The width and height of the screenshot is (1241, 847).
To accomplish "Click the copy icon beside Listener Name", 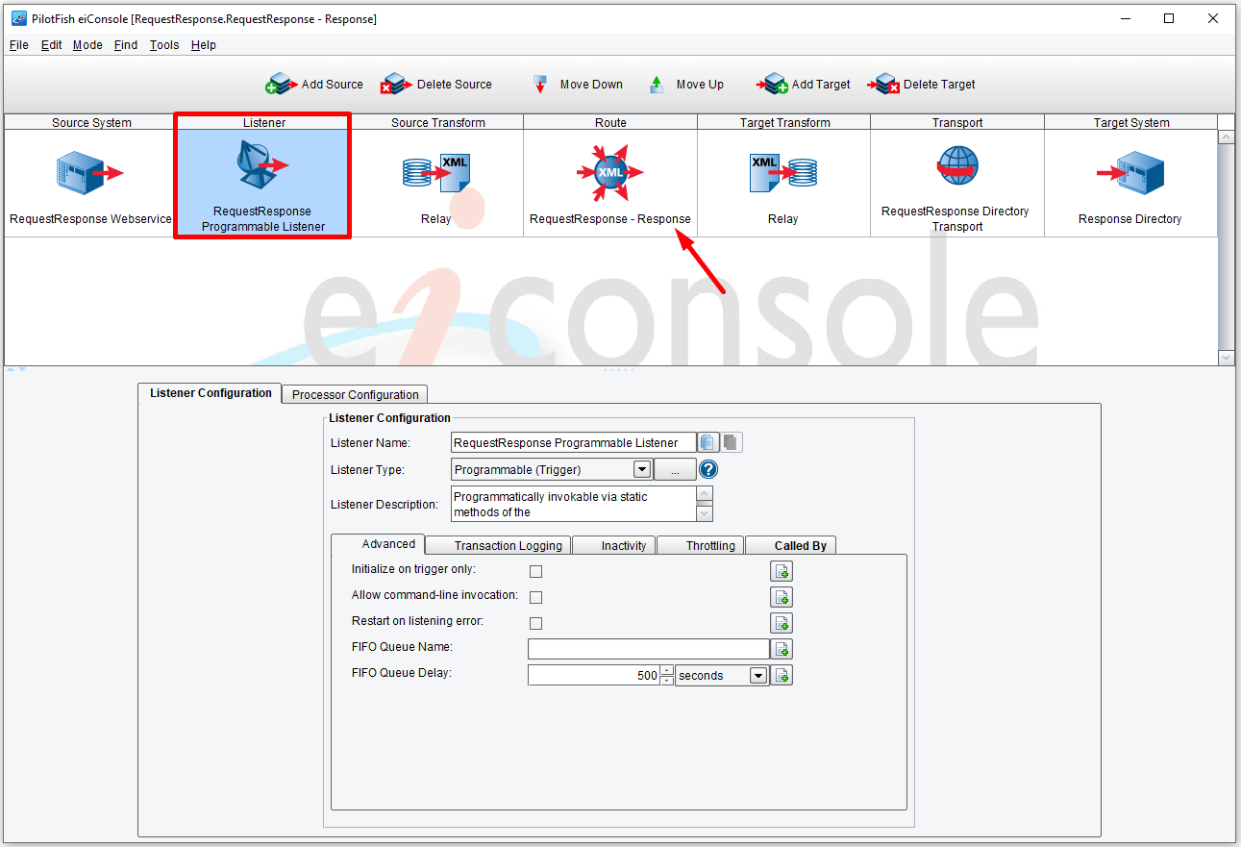I will (708, 442).
